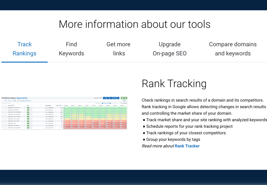This screenshot has width=267, height=185.
Task: Click the blue plus Add keywords icon
Action: 102,103
